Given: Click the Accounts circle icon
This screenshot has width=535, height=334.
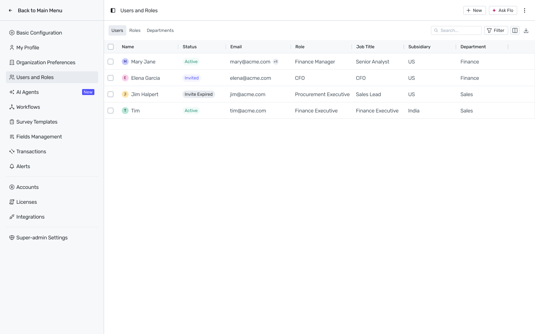Looking at the screenshot, I should coord(12,187).
